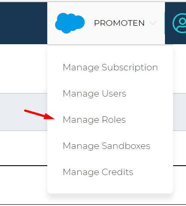The image size is (186, 206).
Task: Click the Salesforce cloud logo
Action: [70, 23]
